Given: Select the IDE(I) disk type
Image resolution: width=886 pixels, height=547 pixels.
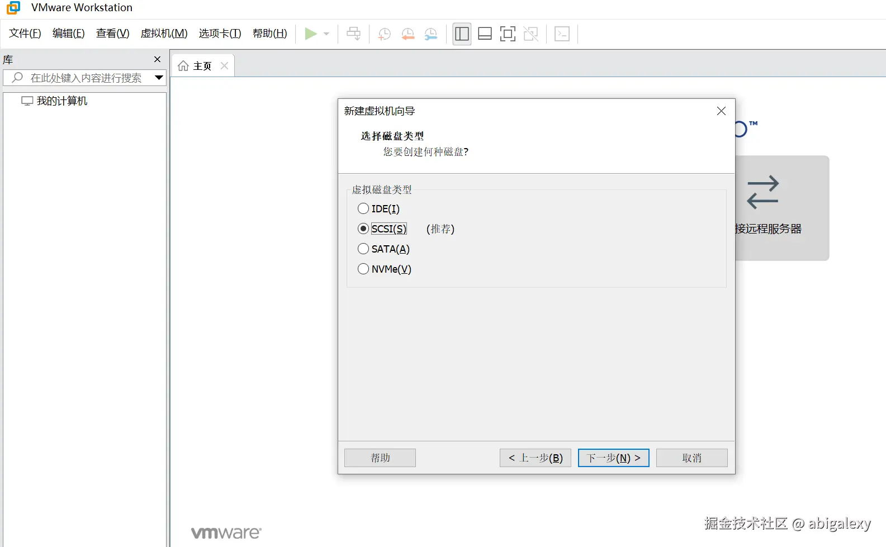Looking at the screenshot, I should 378,209.
